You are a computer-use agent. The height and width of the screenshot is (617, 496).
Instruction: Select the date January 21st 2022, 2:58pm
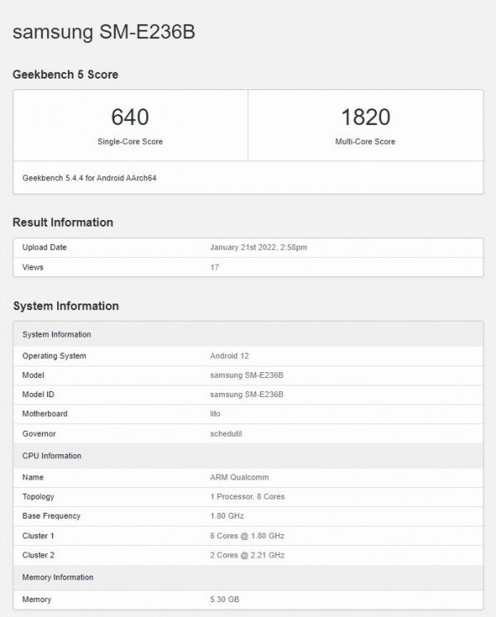[259, 247]
